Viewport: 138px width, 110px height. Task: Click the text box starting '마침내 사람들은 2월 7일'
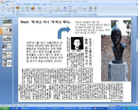point(92,27)
